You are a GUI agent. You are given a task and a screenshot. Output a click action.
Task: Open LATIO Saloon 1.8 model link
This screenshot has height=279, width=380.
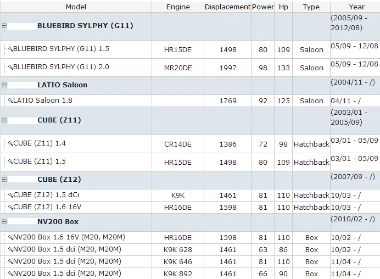43,101
